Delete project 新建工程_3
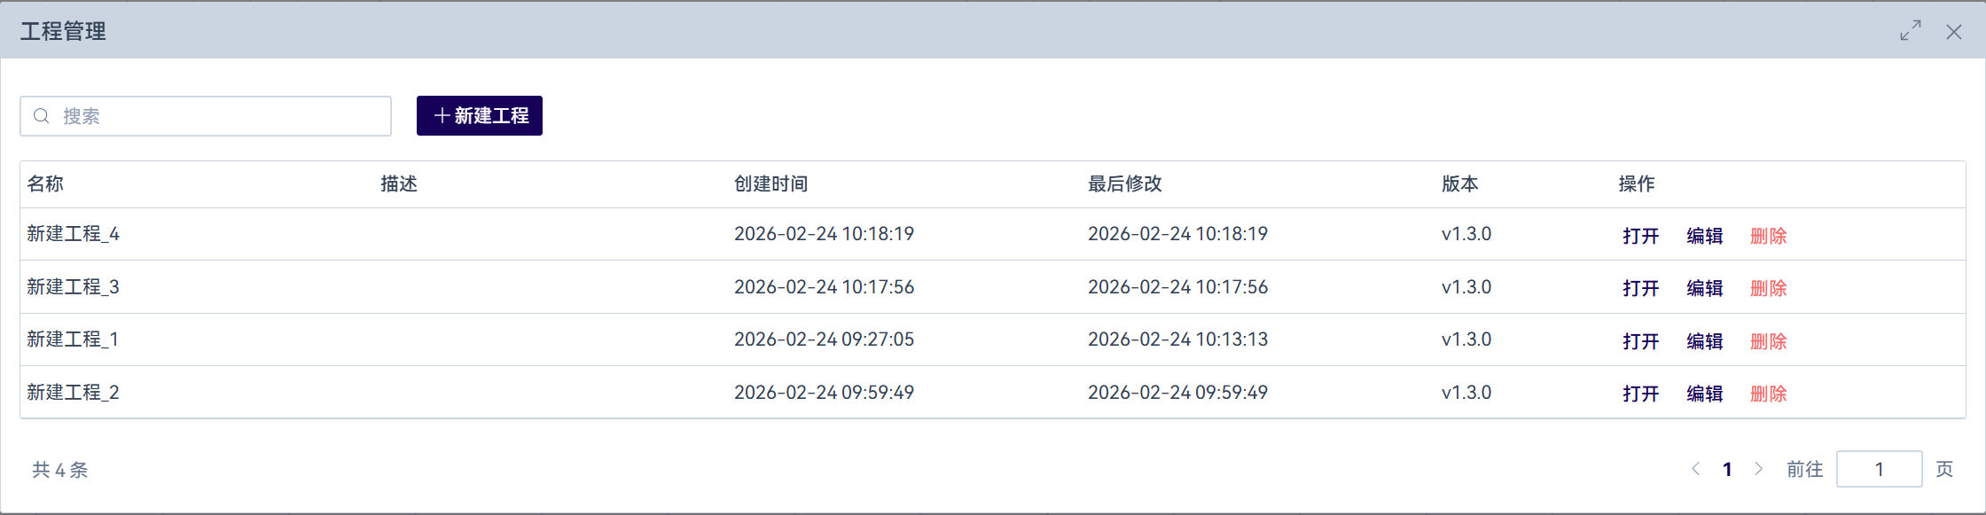The height and width of the screenshot is (515, 1986). click(x=1768, y=288)
